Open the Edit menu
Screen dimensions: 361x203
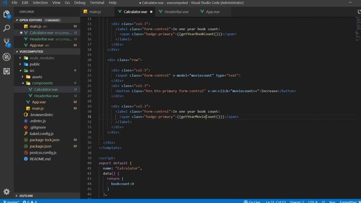(x=25, y=2)
